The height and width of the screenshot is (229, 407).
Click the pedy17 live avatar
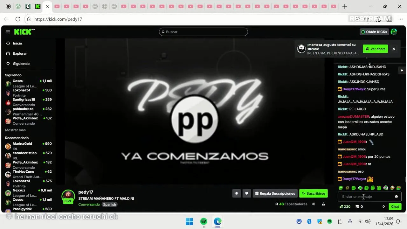[68, 196]
